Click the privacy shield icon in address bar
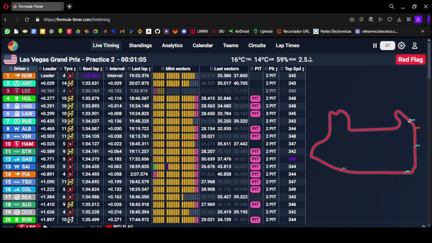Viewport: 432px width, 243px height. point(361,20)
